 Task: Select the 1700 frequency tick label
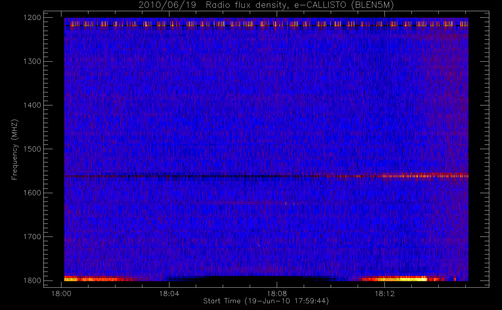pos(32,237)
